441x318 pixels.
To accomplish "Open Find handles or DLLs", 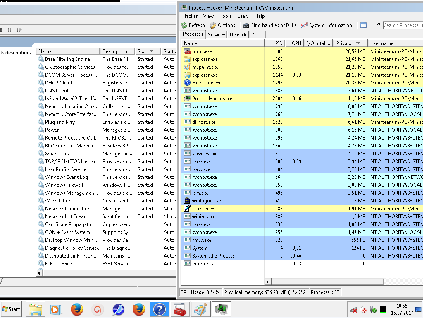I will (269, 25).
